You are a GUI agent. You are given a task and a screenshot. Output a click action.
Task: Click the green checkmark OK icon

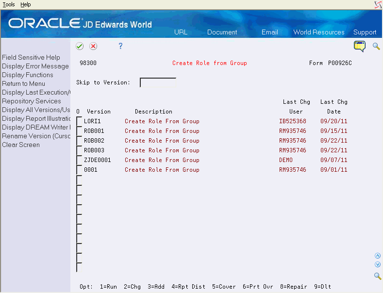80,46
